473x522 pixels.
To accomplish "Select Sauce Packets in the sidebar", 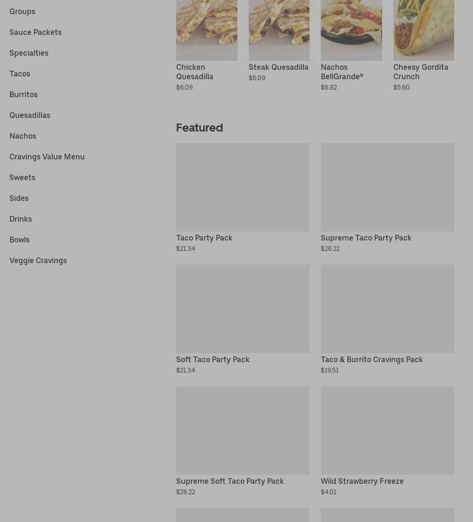I will coord(36,32).
